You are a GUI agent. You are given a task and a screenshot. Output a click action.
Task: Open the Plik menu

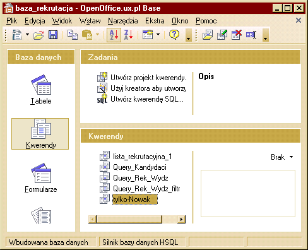[x=12, y=21]
